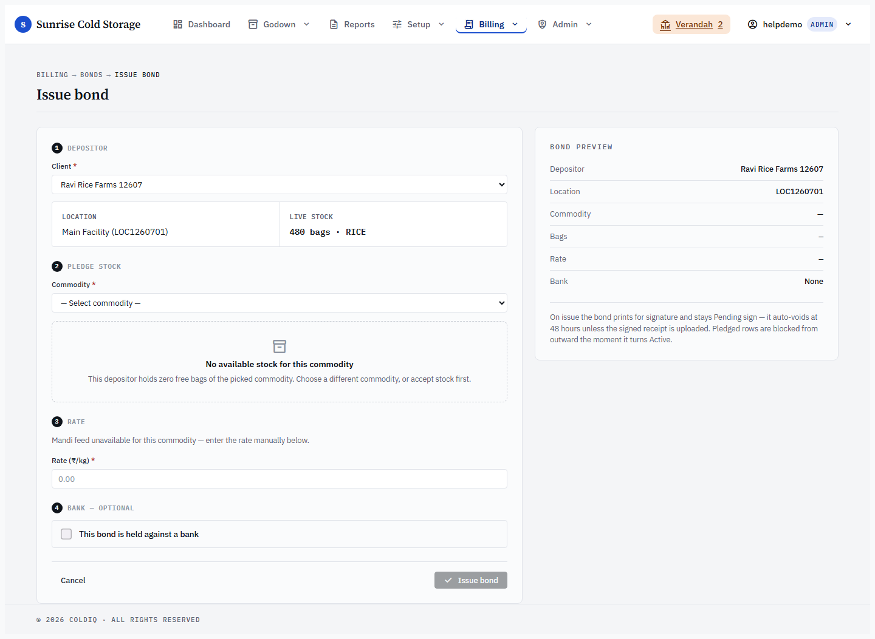Click 'No available stock for this commodity' heading
875x639 pixels.
pos(280,364)
